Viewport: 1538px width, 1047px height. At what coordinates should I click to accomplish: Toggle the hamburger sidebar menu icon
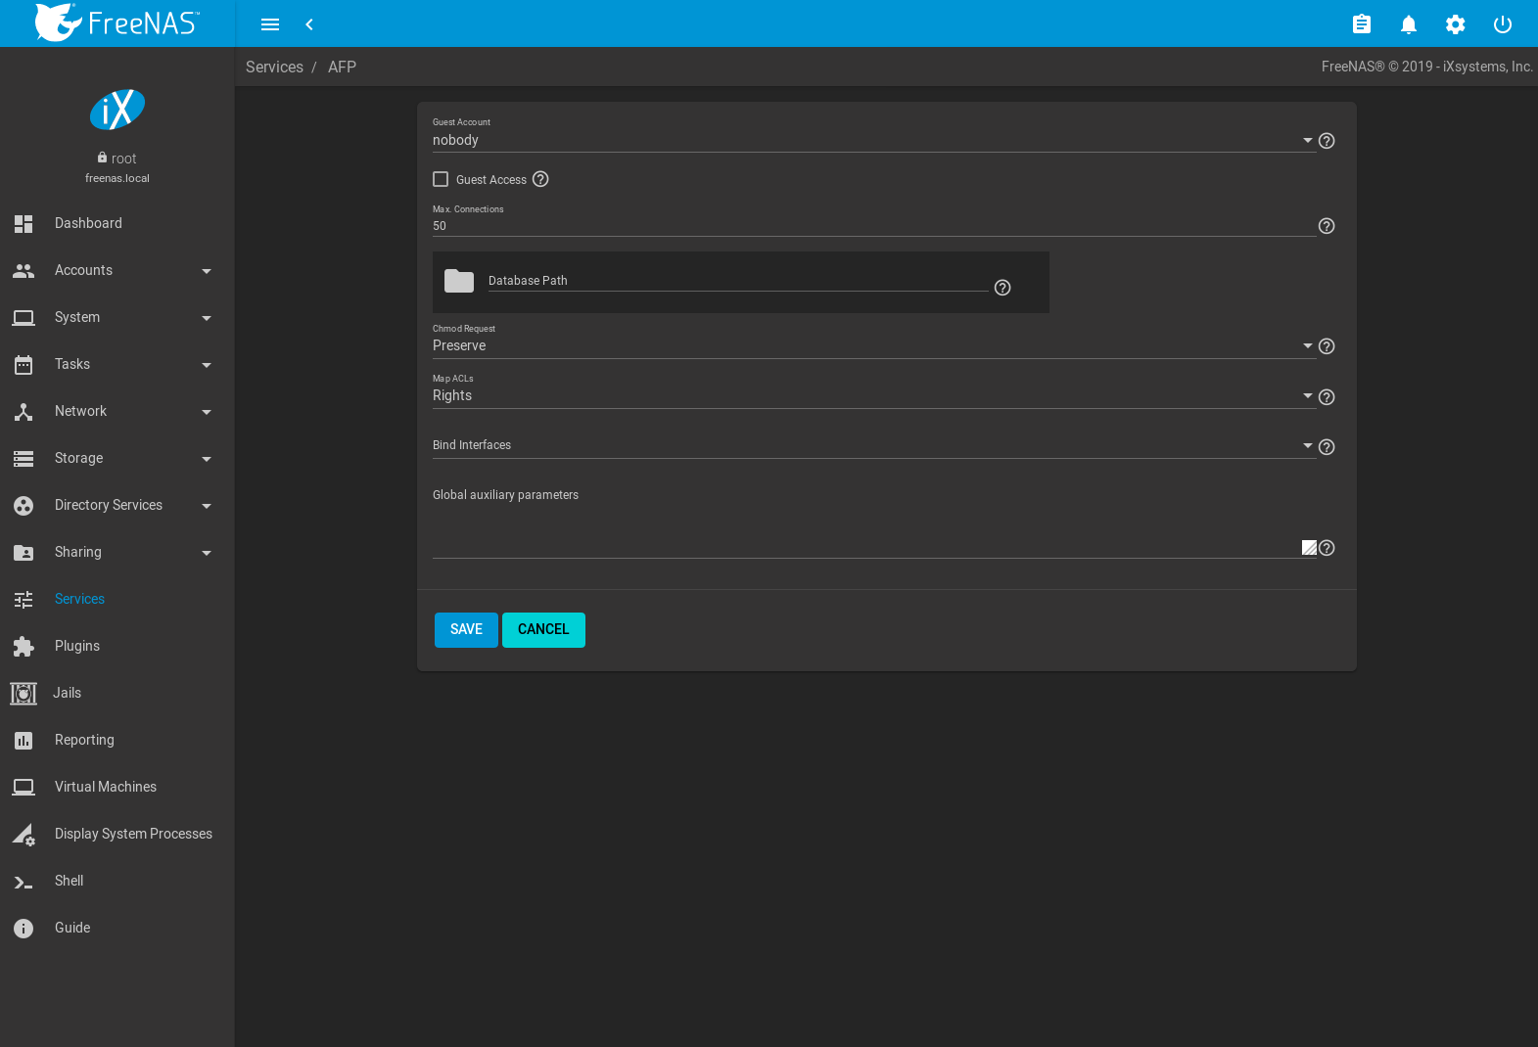point(270,24)
